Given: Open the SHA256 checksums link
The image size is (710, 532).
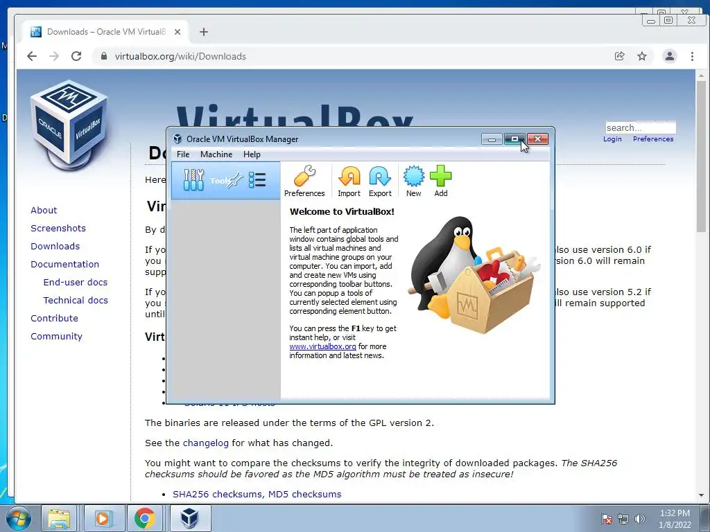Looking at the screenshot, I should [x=218, y=495].
